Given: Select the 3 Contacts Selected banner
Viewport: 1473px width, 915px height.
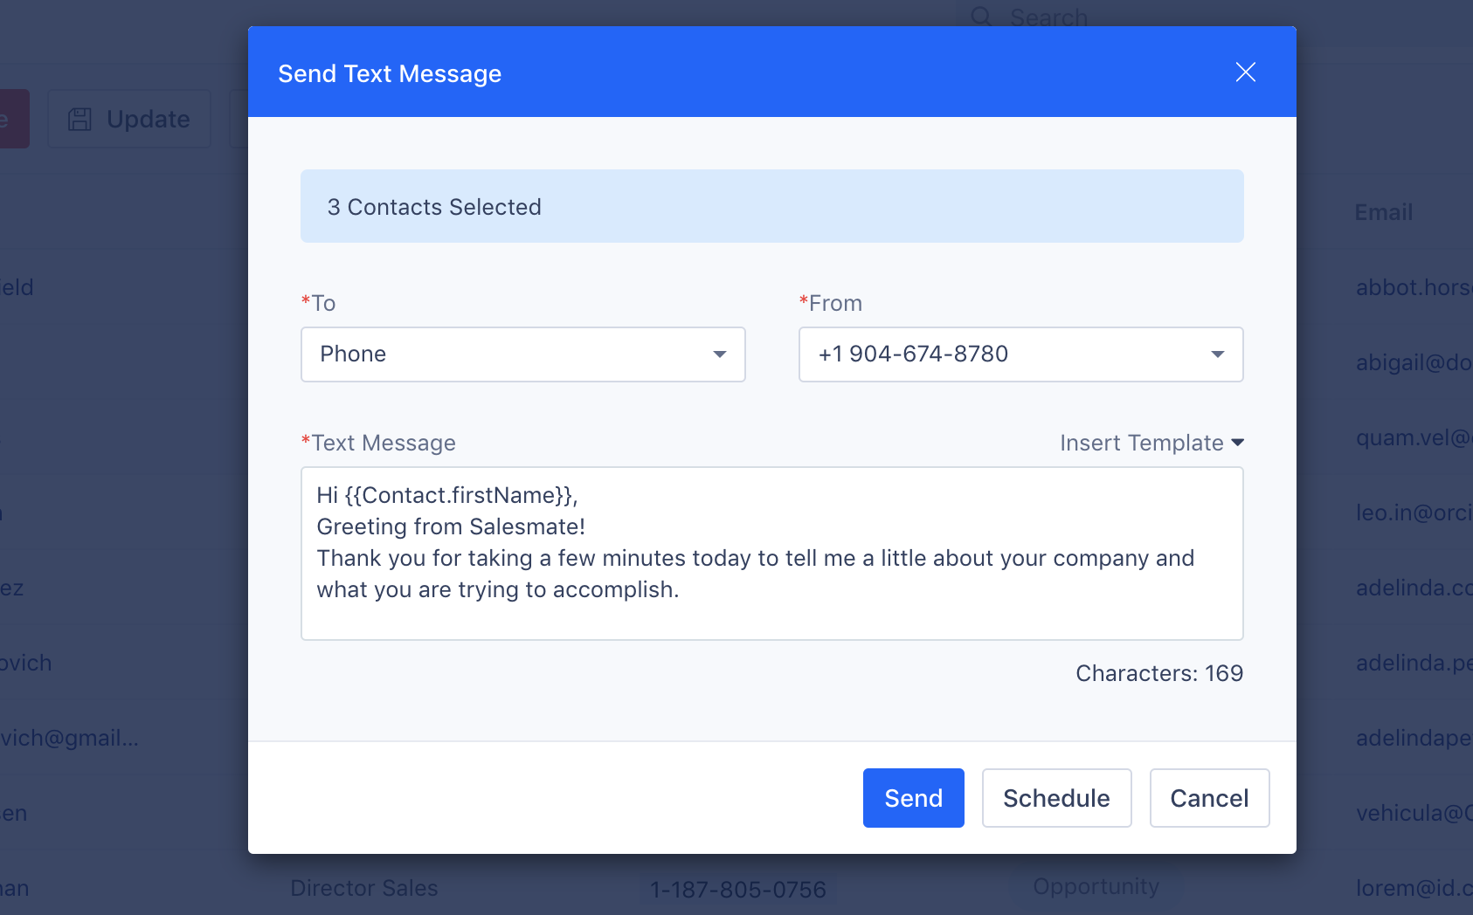Looking at the screenshot, I should [x=771, y=206].
